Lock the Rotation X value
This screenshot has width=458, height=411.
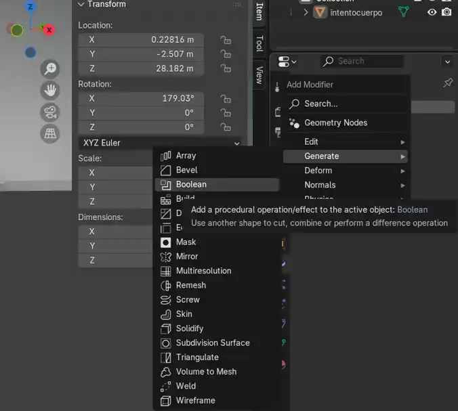226,99
